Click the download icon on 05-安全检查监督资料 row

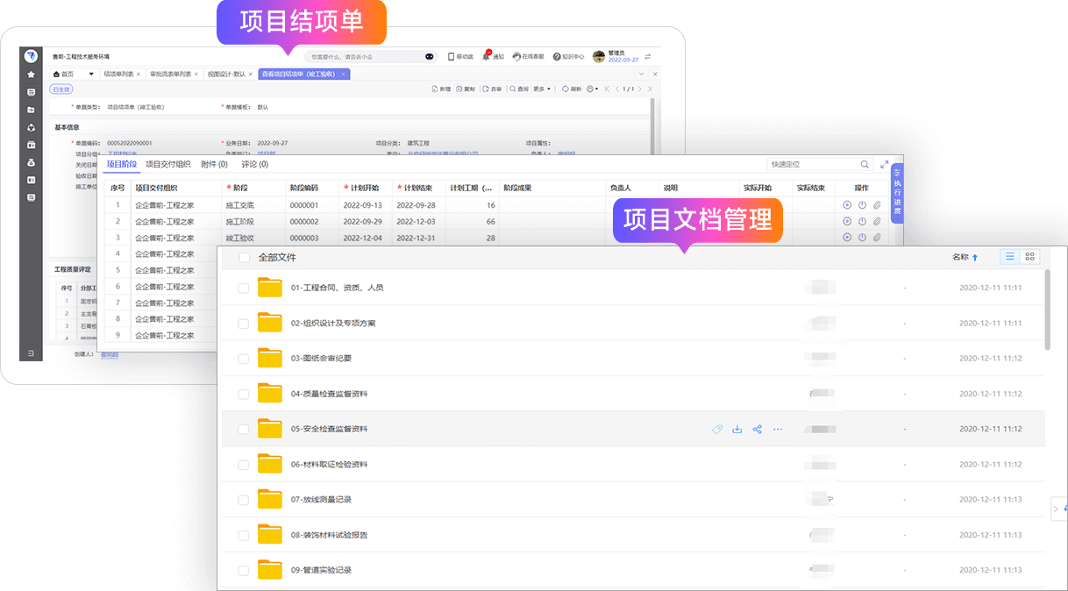tap(737, 430)
